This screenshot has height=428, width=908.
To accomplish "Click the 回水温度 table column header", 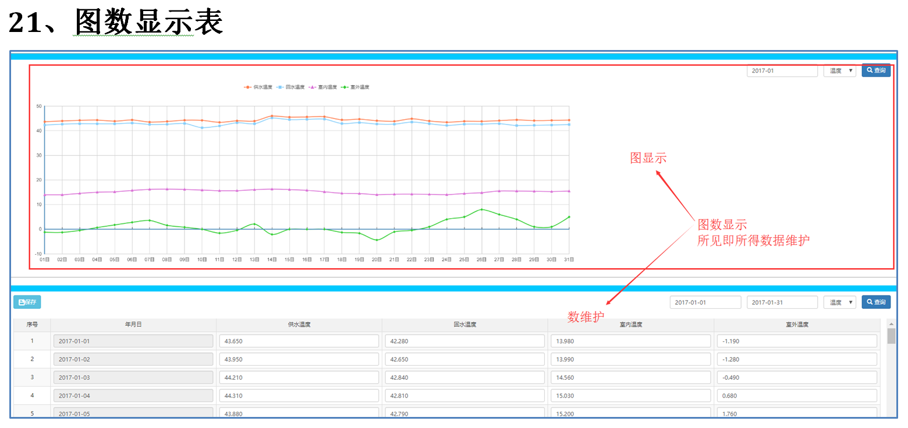I will pos(464,324).
